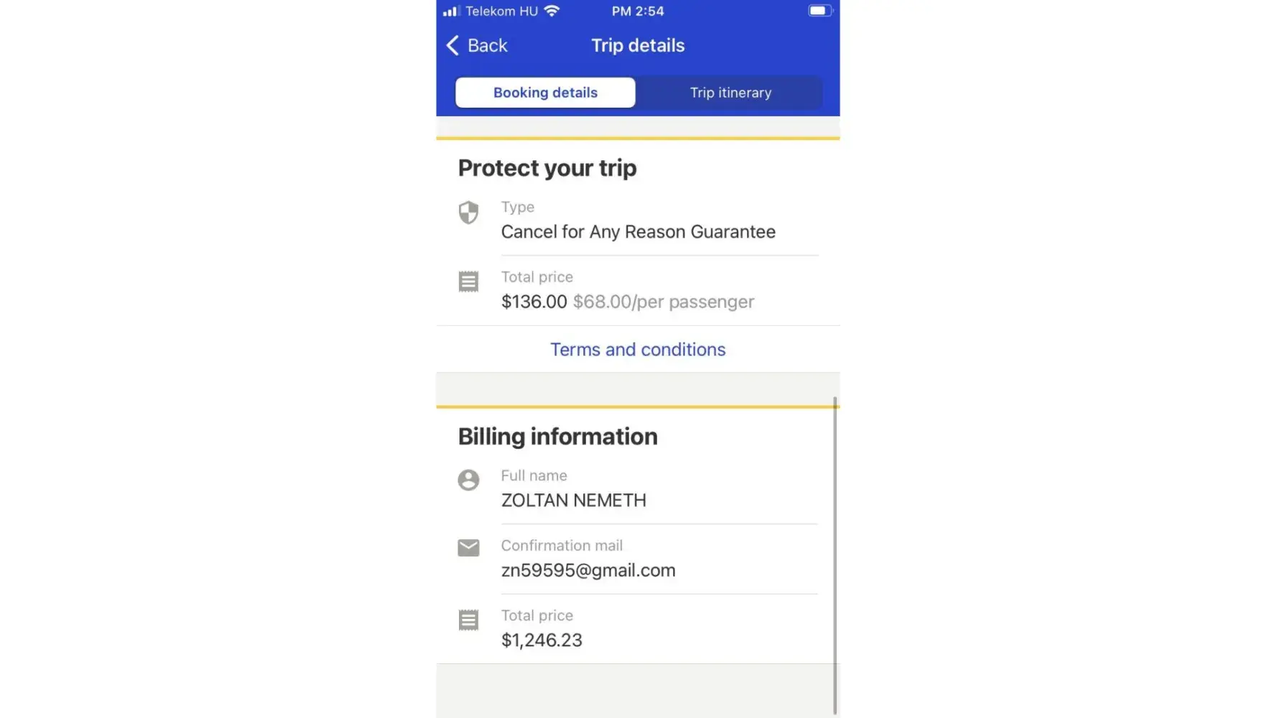Screen dimensions: 1277x718
Task: Tap the $1,246.23 billing total amount
Action: (x=542, y=640)
